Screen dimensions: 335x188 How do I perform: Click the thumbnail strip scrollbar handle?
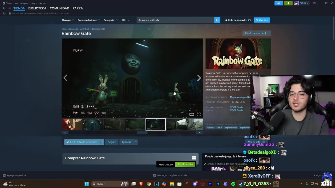tap(142, 133)
